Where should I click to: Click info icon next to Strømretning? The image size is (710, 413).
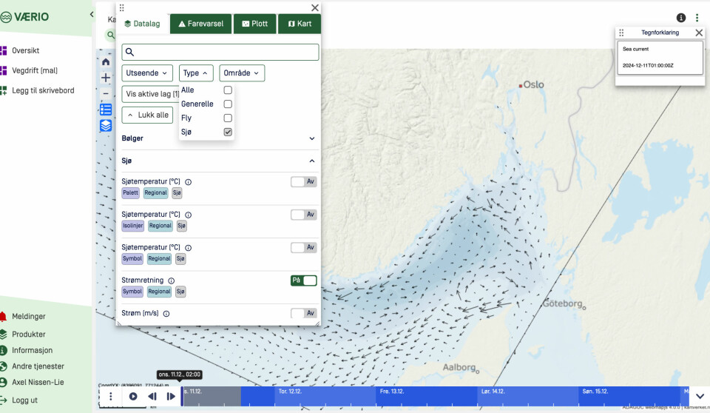click(172, 281)
